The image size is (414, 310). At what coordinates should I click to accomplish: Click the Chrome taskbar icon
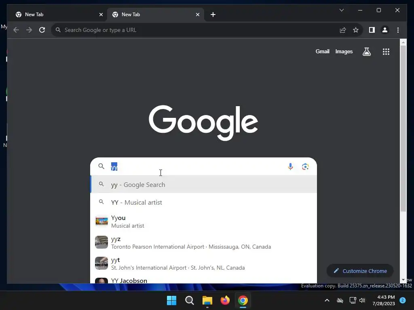243,300
